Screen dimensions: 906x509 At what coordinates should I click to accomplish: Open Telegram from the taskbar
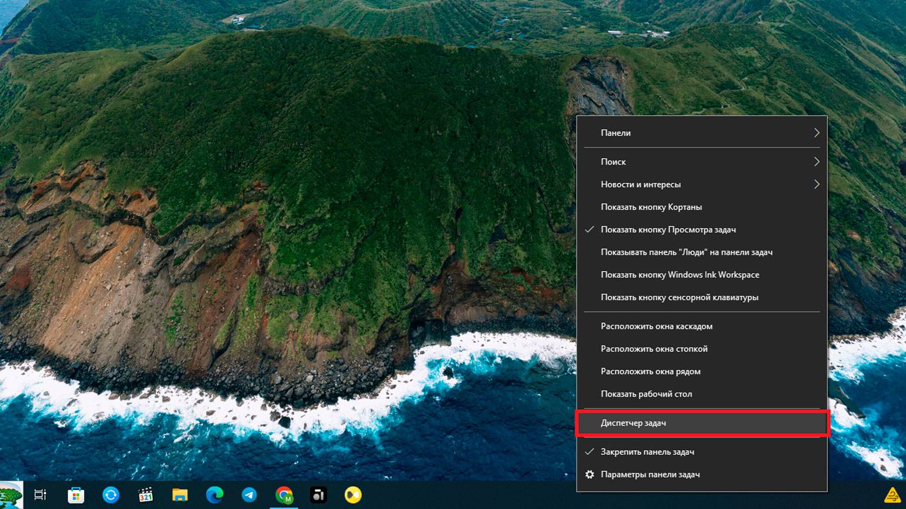click(249, 495)
